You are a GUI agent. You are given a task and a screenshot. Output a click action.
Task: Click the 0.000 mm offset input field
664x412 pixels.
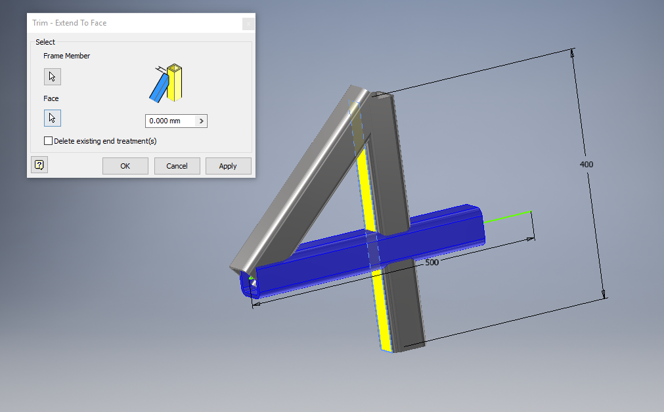pos(170,121)
